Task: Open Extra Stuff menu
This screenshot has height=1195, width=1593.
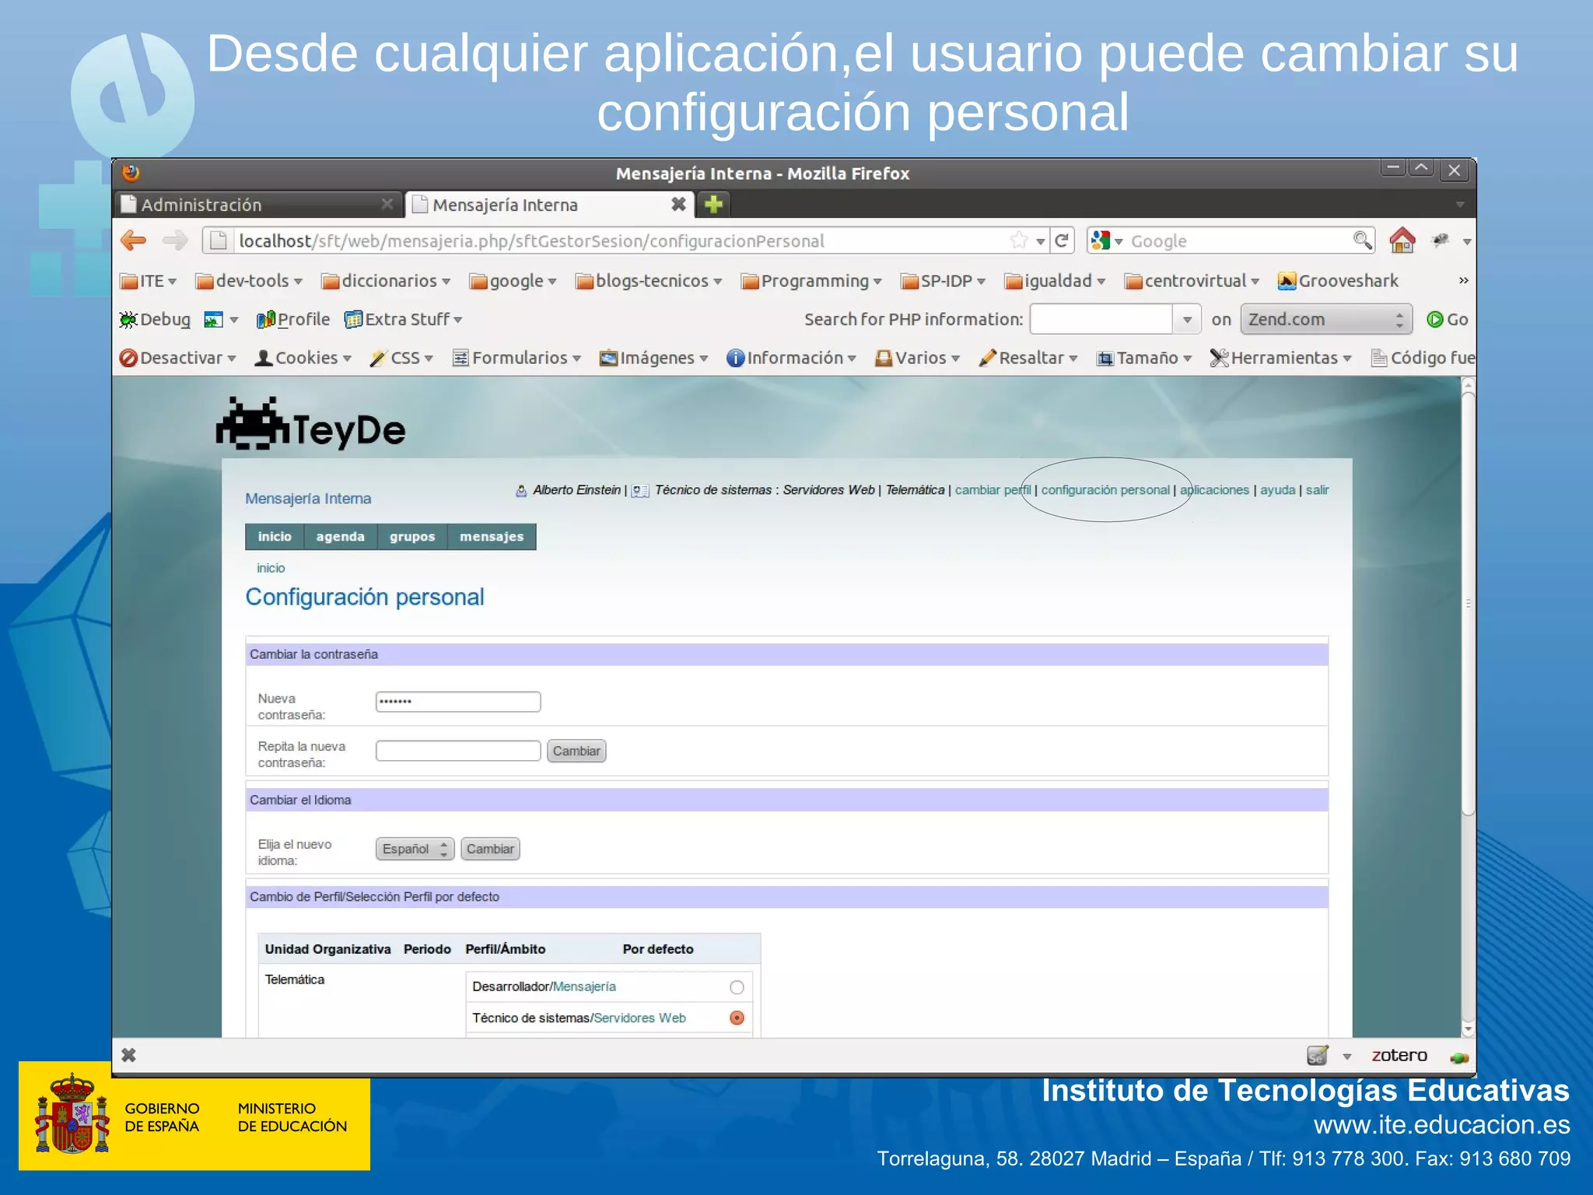Action: pyautogui.click(x=403, y=320)
